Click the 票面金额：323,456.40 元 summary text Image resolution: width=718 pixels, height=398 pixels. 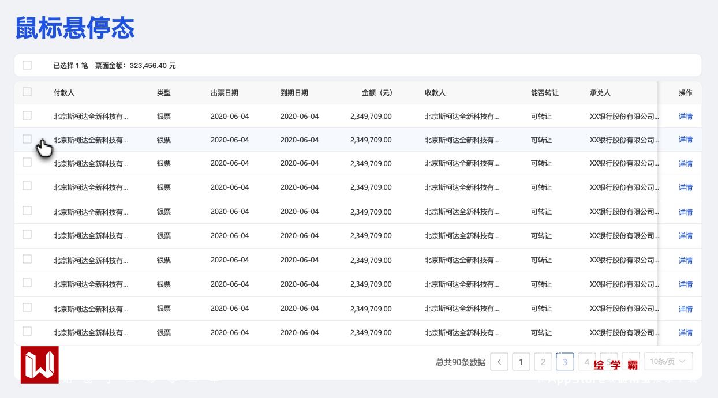click(136, 66)
